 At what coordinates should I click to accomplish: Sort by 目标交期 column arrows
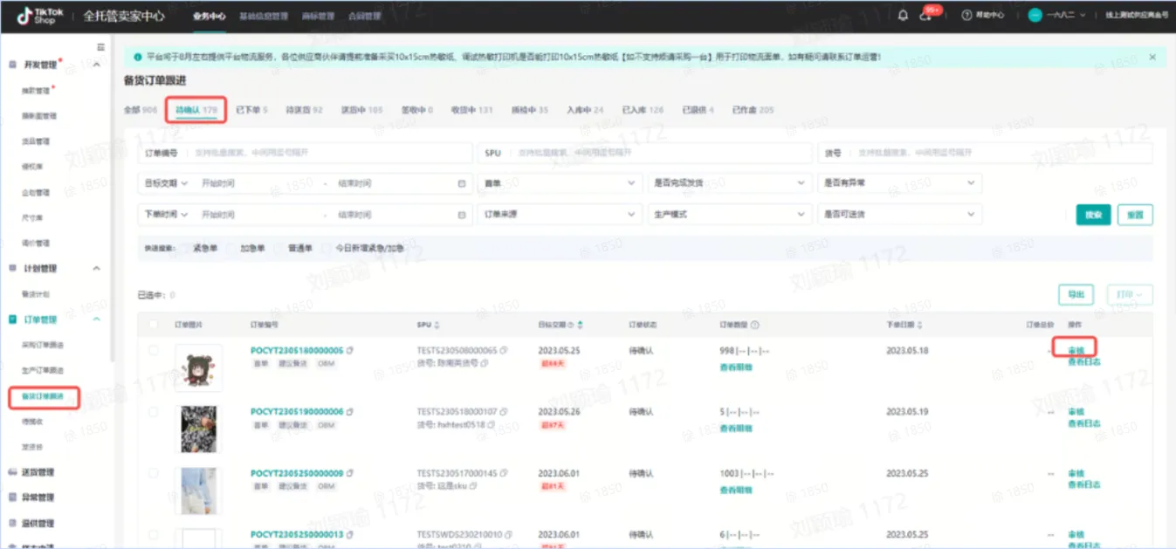click(x=581, y=325)
